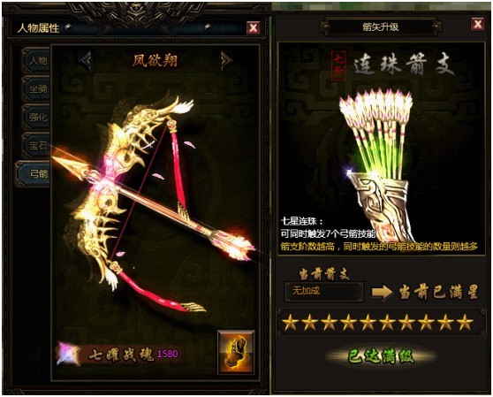The image size is (493, 397).
Task: Open the 强化 enhancement tab
Action: pos(36,118)
